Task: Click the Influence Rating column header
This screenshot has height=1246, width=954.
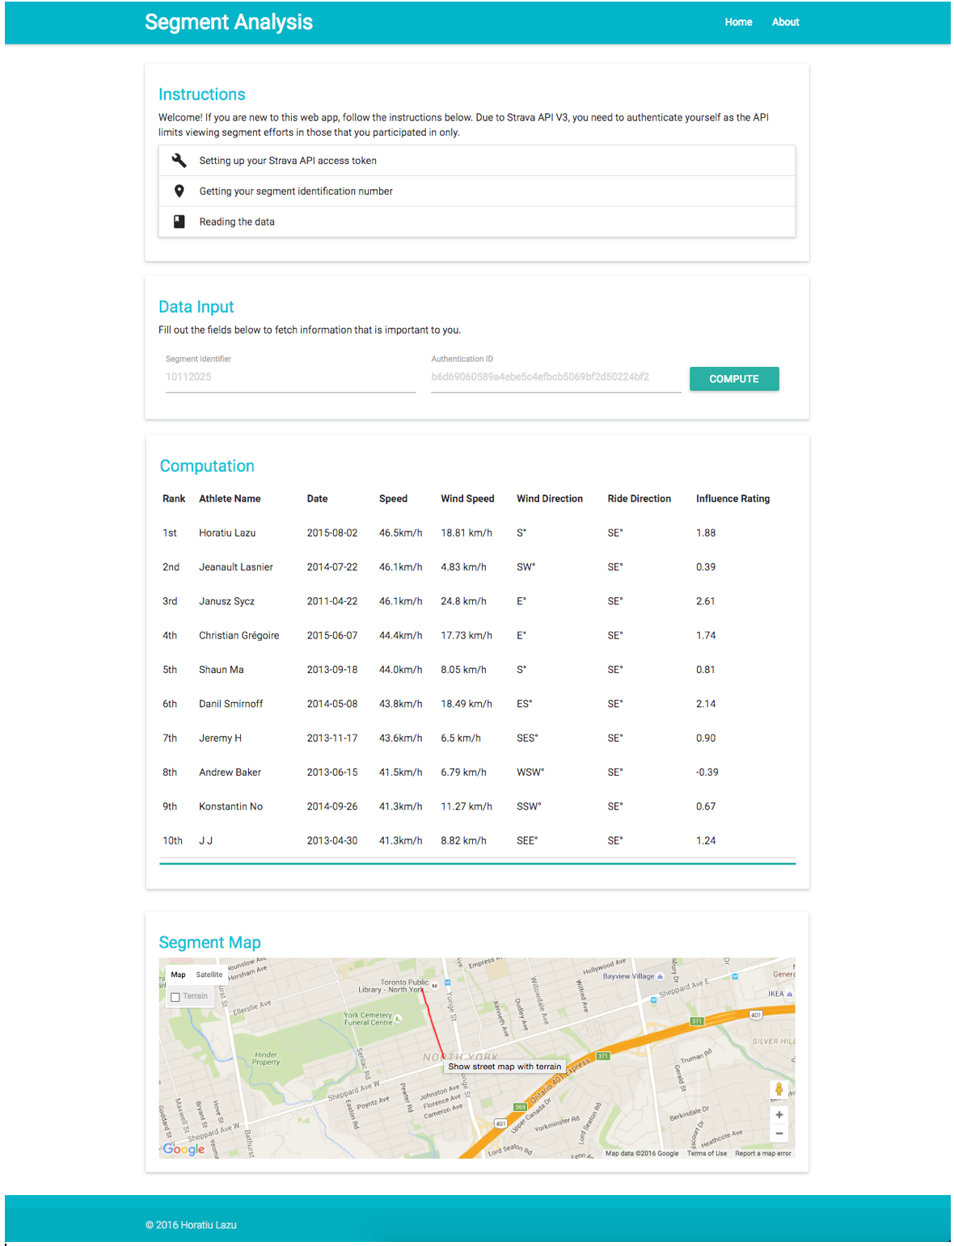Action: [732, 499]
